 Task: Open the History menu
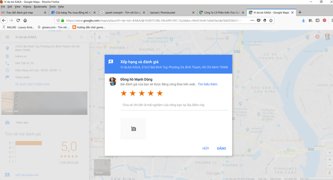[27, 7]
